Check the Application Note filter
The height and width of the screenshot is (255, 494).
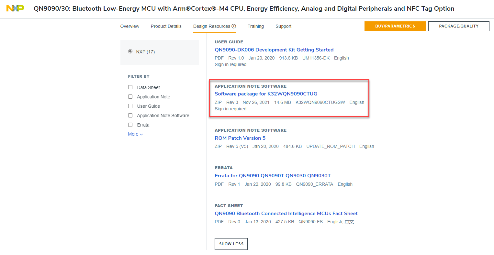click(130, 97)
